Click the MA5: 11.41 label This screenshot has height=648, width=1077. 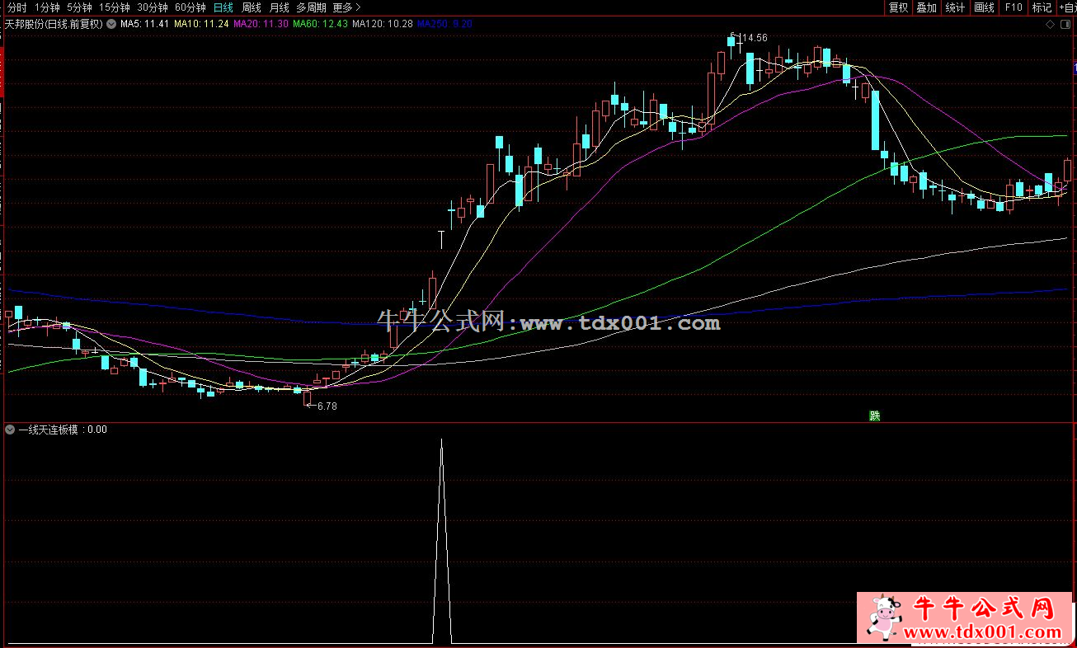coord(144,24)
